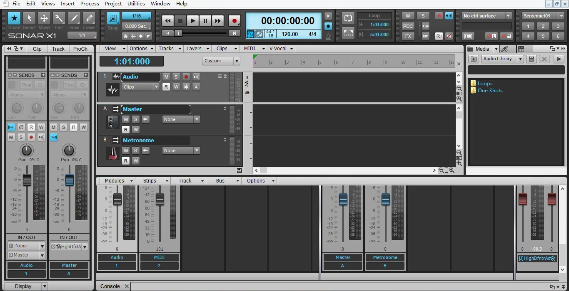Go up one folder in media browser
The height and width of the screenshot is (291, 569).
(x=474, y=59)
